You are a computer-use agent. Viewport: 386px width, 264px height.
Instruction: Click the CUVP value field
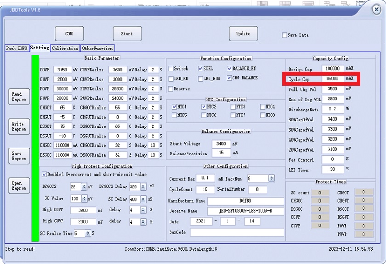(62, 80)
